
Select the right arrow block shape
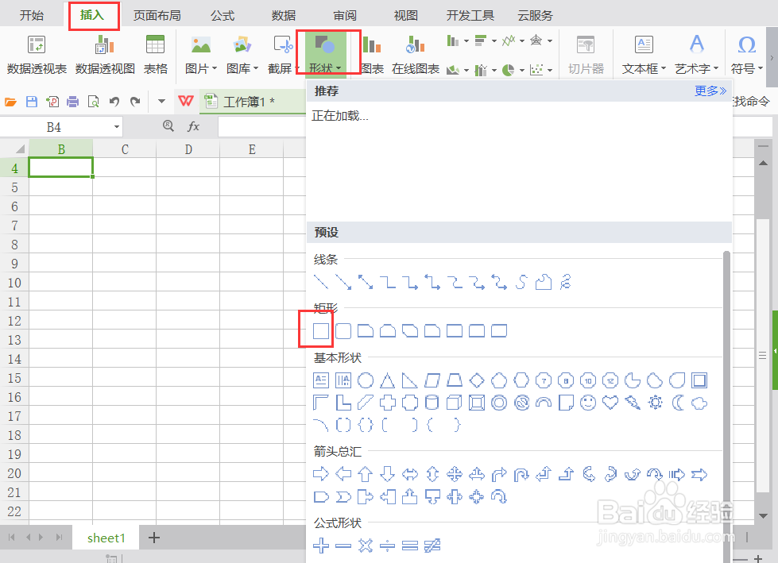pos(321,474)
